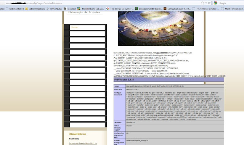Open the Text to Hex Converter bookmark
Image resolution: width=244 pixels, height=145 pixels.
point(120,9)
